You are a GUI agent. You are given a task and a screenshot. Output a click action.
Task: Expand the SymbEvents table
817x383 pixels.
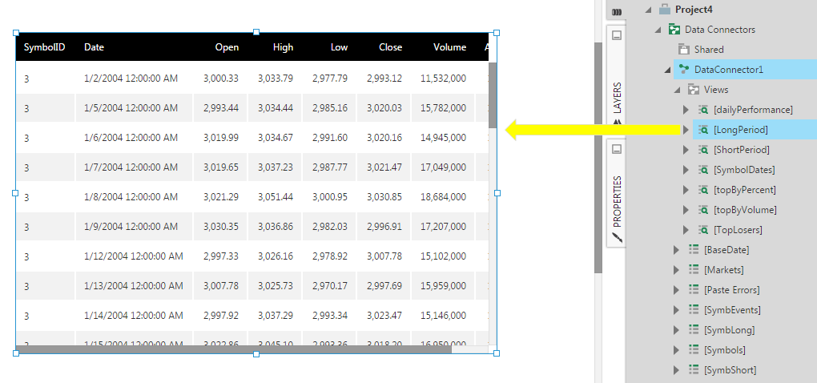tap(676, 310)
